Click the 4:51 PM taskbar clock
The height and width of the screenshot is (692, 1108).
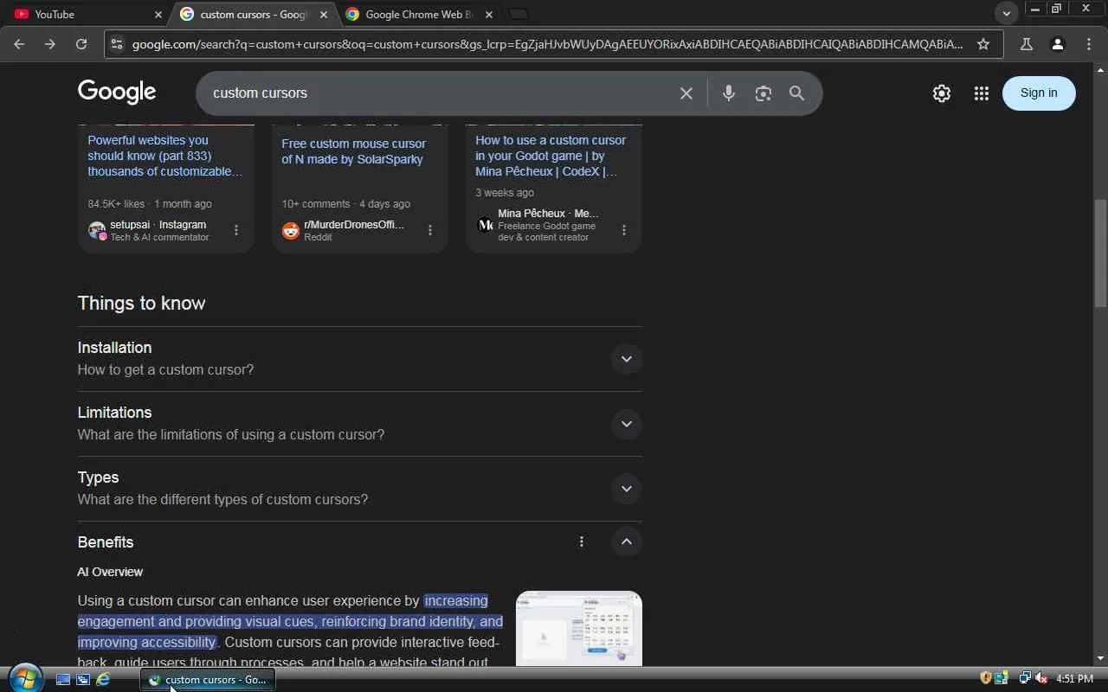point(1075,679)
